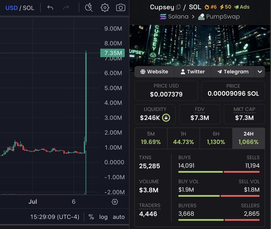
Task: Click the BUY VOL $1.9M value
Action: pyautogui.click(x=186, y=190)
